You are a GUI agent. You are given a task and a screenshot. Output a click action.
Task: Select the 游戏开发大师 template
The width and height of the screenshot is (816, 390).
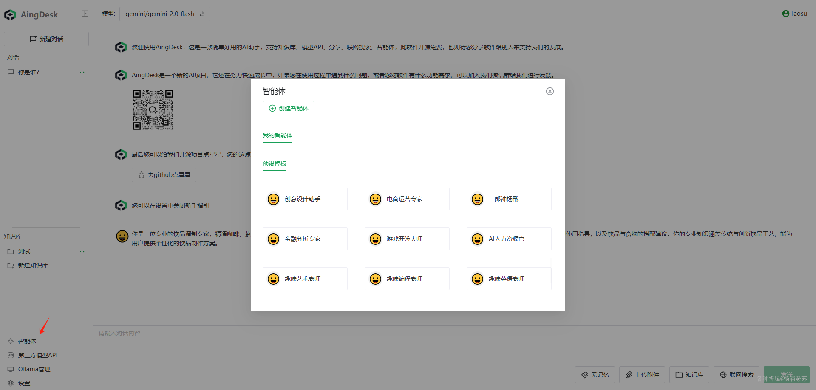pyautogui.click(x=407, y=239)
